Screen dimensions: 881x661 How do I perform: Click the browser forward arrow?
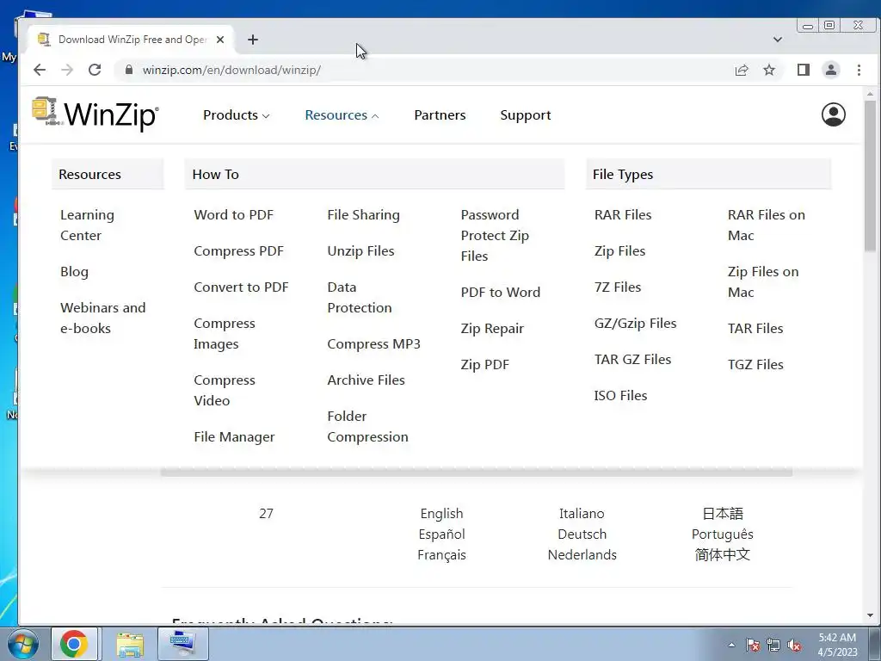pos(67,70)
